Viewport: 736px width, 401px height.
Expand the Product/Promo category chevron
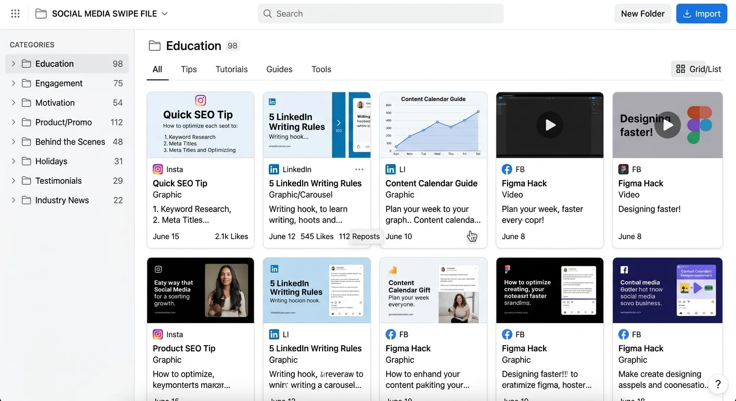(x=14, y=122)
